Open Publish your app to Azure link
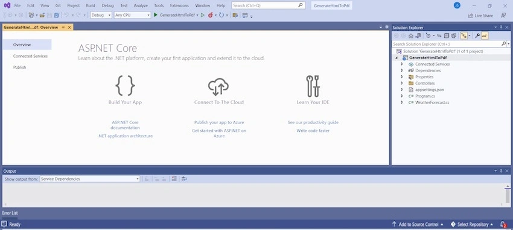 point(219,122)
